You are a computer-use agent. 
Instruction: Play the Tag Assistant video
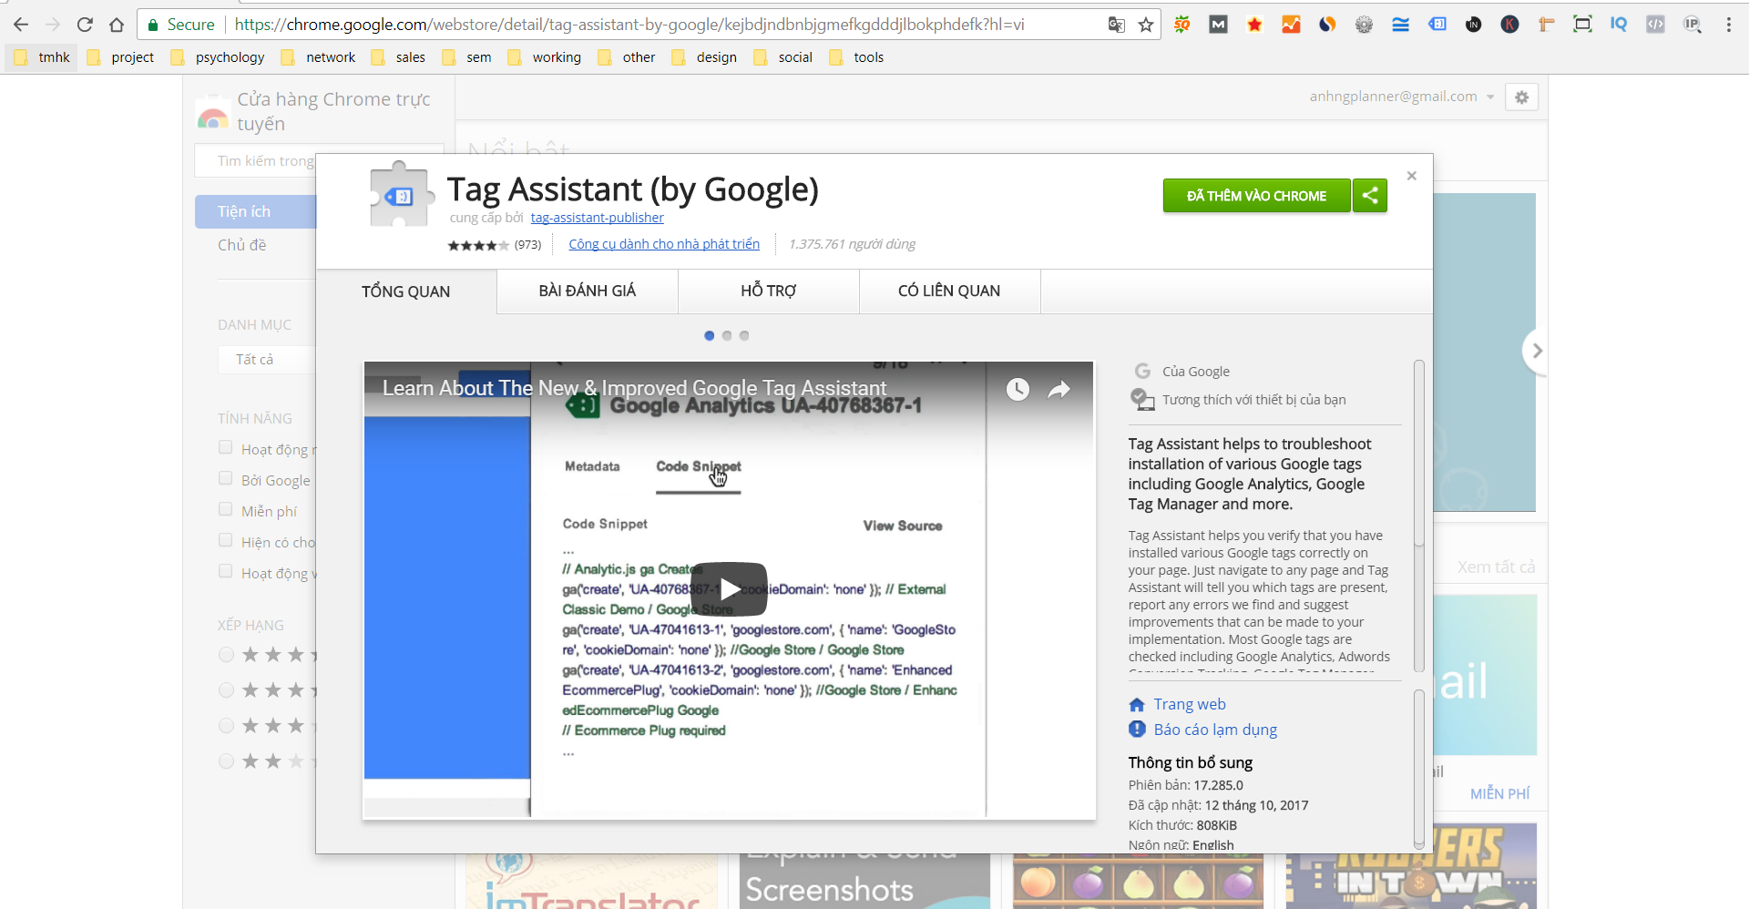(x=729, y=589)
